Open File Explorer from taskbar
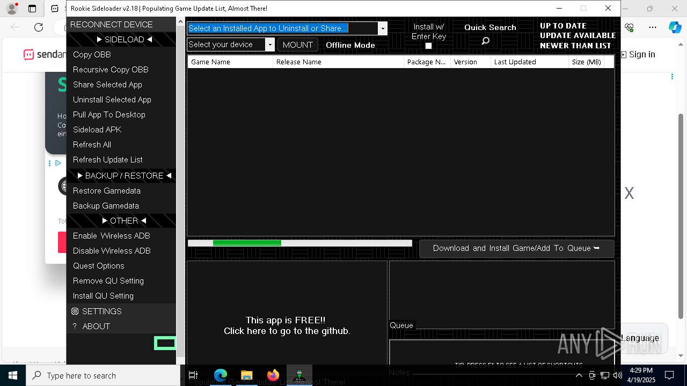Image resolution: width=687 pixels, height=386 pixels. tap(246, 375)
